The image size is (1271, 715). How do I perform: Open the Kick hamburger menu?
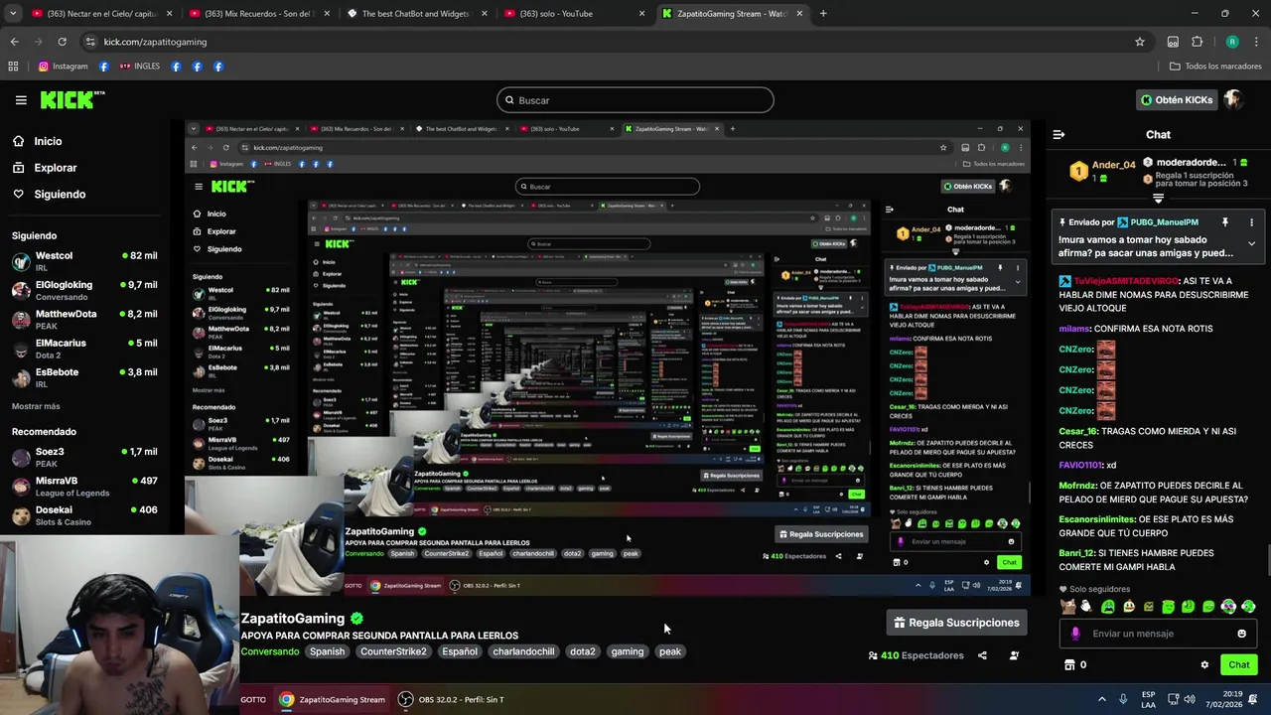(21, 100)
